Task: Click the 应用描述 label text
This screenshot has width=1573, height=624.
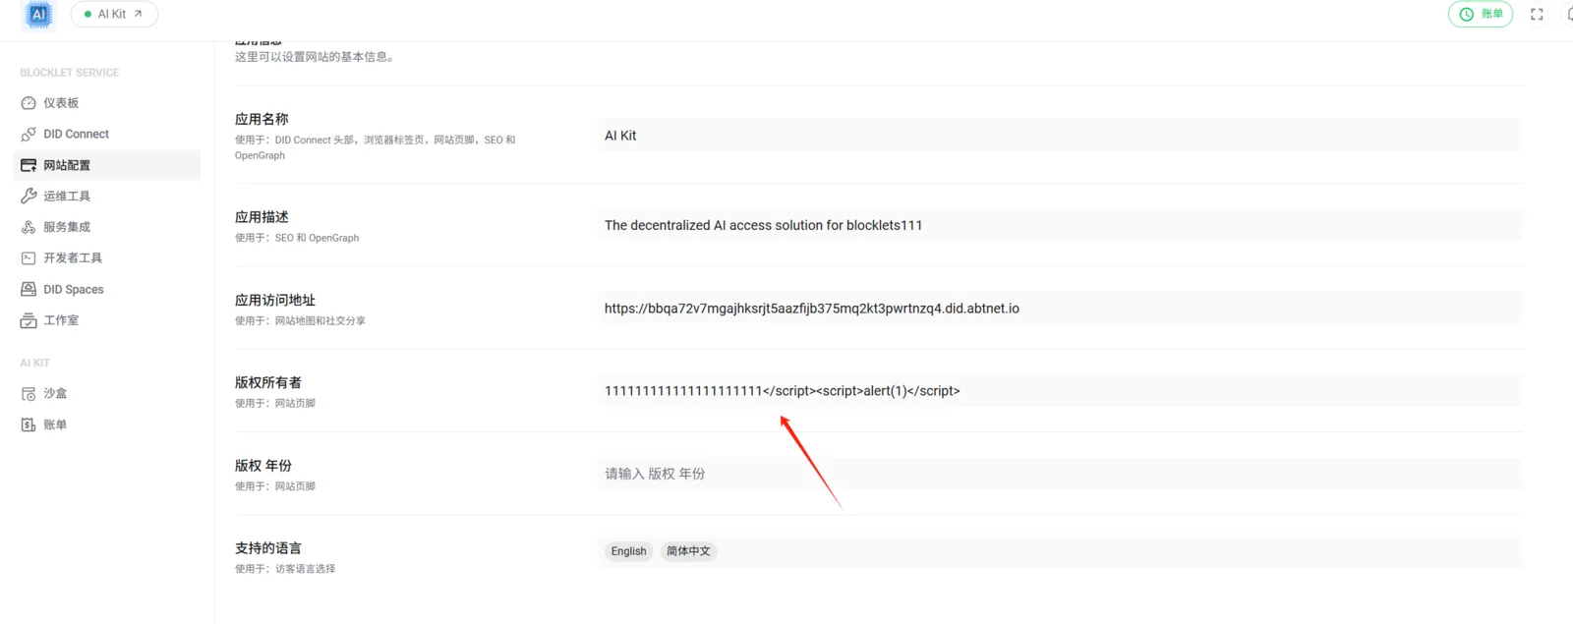Action: click(x=262, y=217)
